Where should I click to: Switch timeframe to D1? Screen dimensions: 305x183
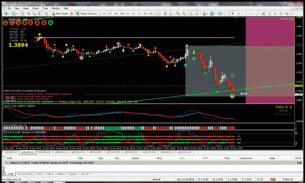tap(140, 14)
